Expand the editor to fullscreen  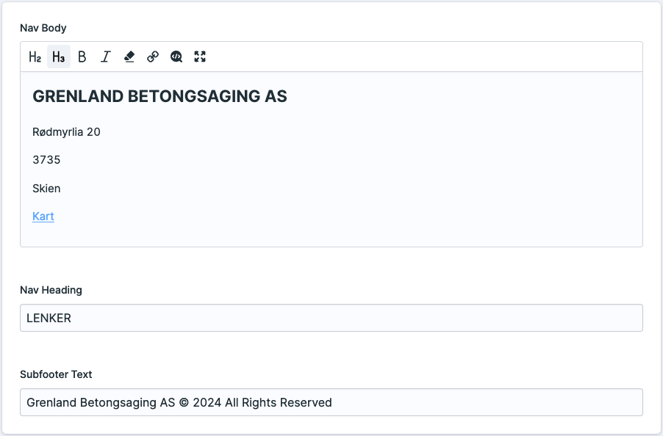click(200, 57)
